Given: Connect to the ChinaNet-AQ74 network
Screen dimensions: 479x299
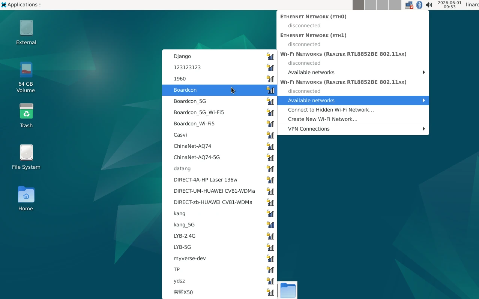Looking at the screenshot, I should (x=219, y=146).
